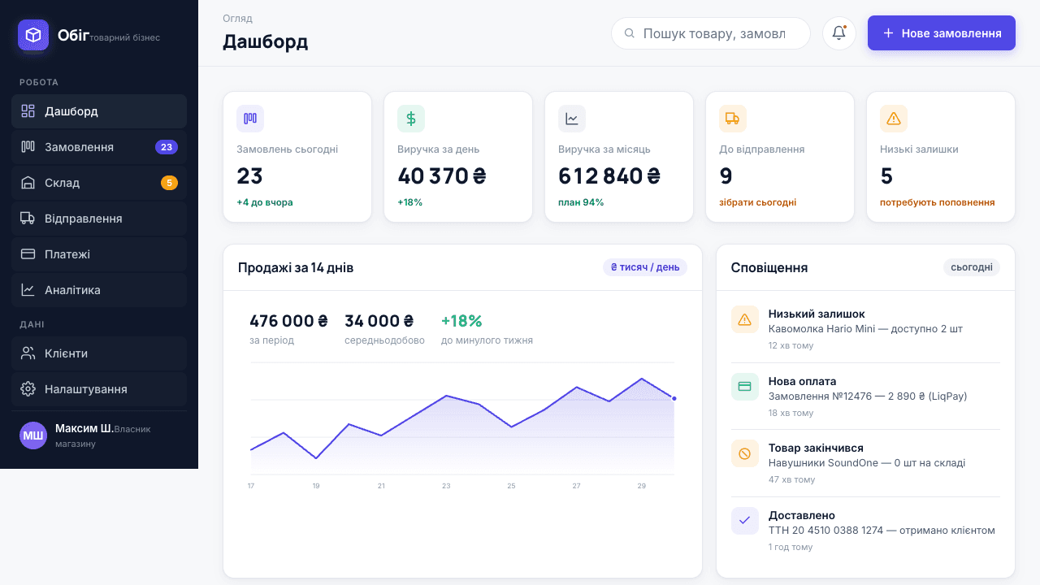This screenshot has width=1040, height=585.
Task: Click the МШ user avatar
Action: point(33,435)
